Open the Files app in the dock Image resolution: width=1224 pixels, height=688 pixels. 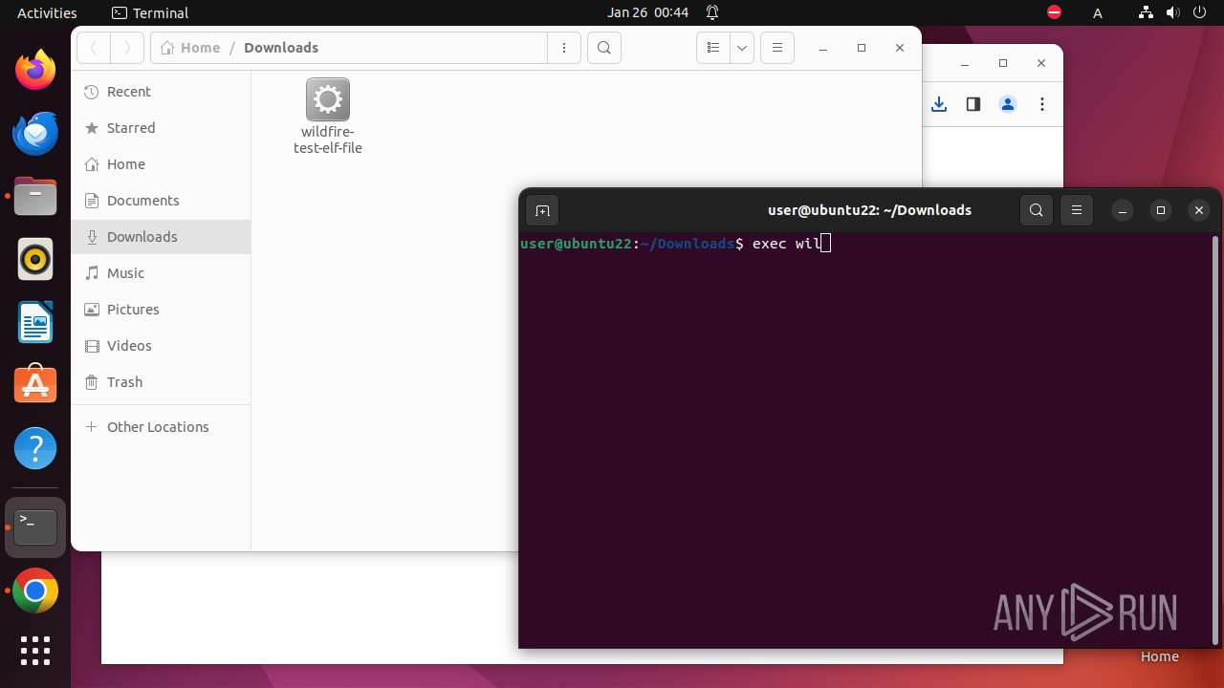click(35, 196)
